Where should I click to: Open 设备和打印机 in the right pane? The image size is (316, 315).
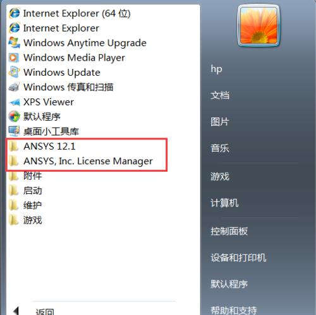[238, 258]
